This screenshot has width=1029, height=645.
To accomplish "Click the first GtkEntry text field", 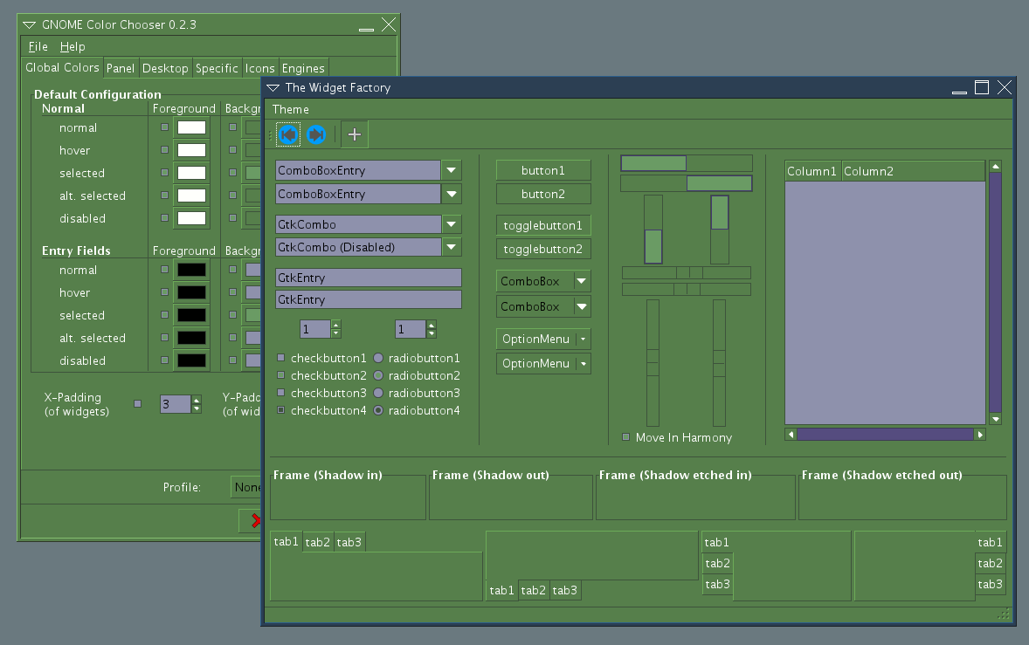I will pos(368,278).
